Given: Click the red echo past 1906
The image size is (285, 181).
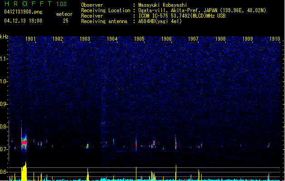Looking at the screenshot, I should click(176, 144).
